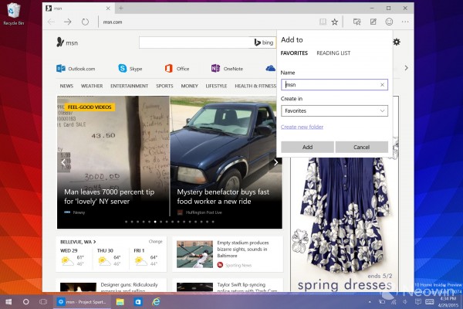Open Skype shortcut on MSN
Image resolution: width=463 pixels, height=309 pixels.
(x=130, y=68)
